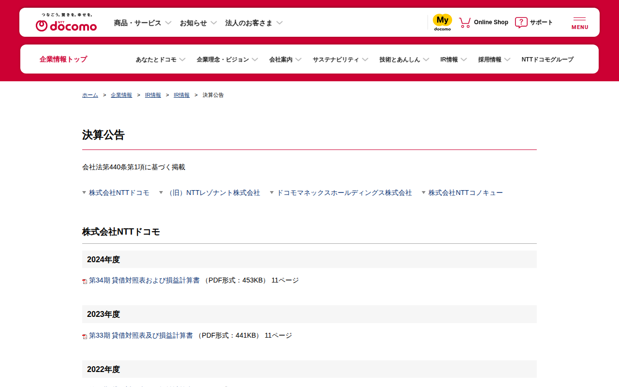Expand the 商品・サービス dropdown
Screen dimensions: 619x387
pyautogui.click(x=143, y=23)
